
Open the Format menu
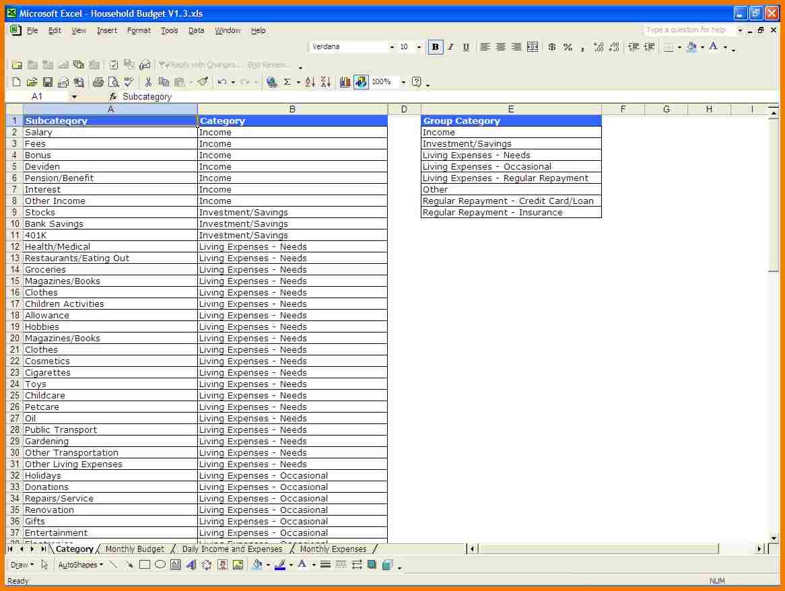pos(139,30)
